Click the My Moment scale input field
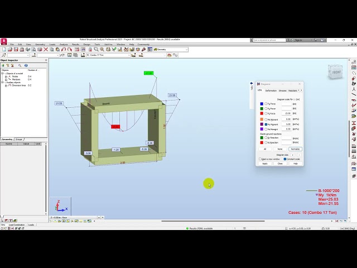Screen dimensions: 357x268 pos(286,125)
